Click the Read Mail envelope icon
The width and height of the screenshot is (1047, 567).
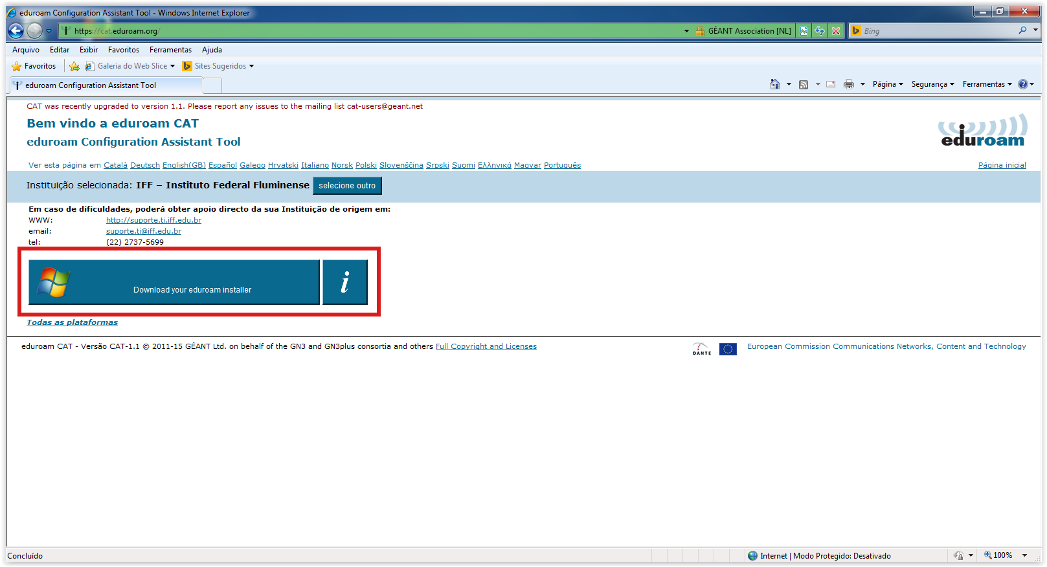[831, 84]
